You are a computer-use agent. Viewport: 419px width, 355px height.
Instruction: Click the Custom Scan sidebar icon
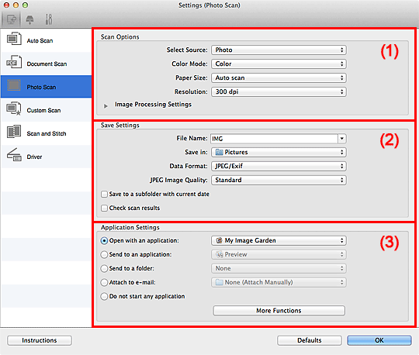tap(14, 109)
